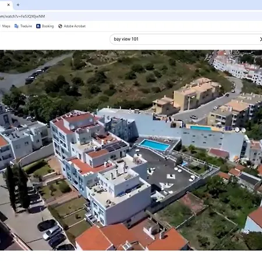Open the Maps bookmark
This screenshot has height=262, width=262.
[x=5, y=26]
